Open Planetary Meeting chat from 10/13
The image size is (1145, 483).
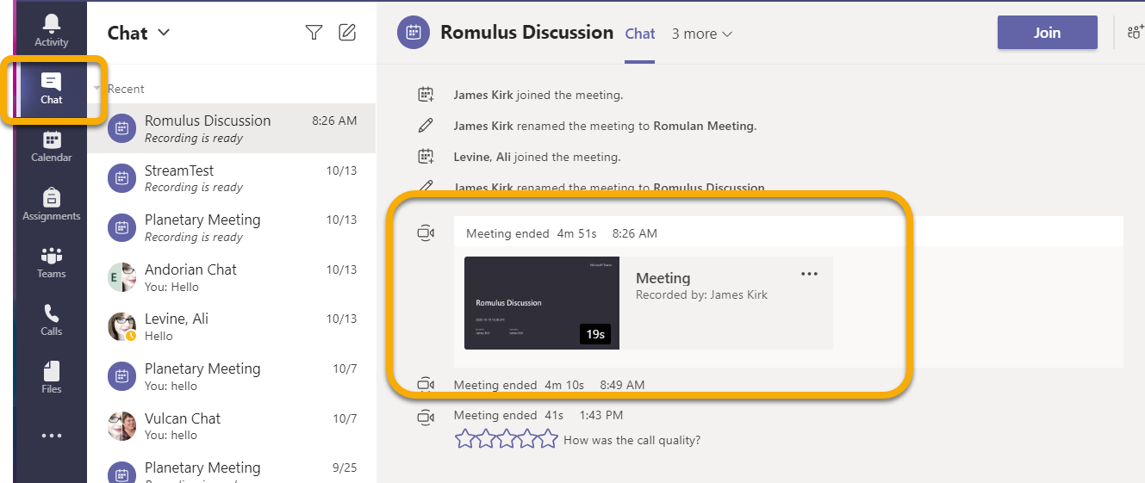(232, 227)
